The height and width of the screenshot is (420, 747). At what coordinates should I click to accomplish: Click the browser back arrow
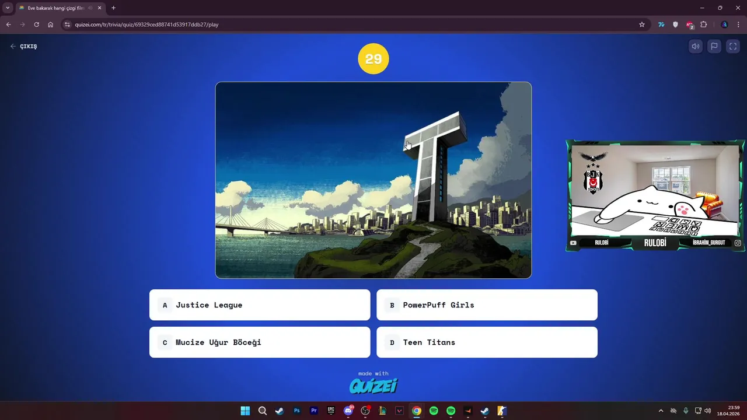pos(8,24)
